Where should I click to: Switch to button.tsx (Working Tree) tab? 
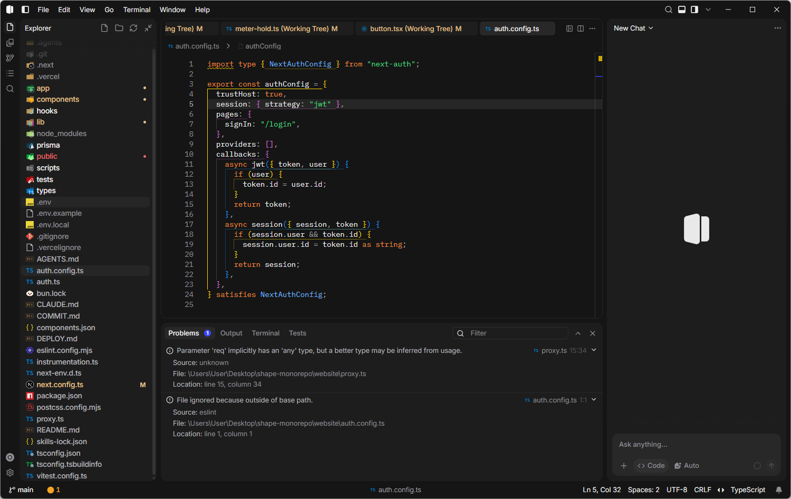[416, 28]
